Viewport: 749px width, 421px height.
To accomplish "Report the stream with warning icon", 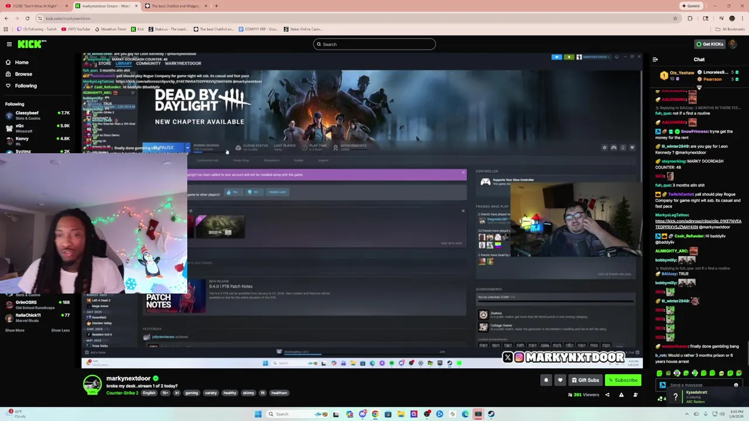I will pyautogui.click(x=621, y=395).
